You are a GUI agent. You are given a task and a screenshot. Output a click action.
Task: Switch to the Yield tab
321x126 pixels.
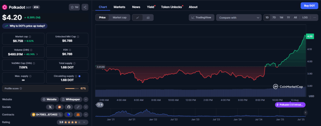pyautogui.click(x=151, y=7)
